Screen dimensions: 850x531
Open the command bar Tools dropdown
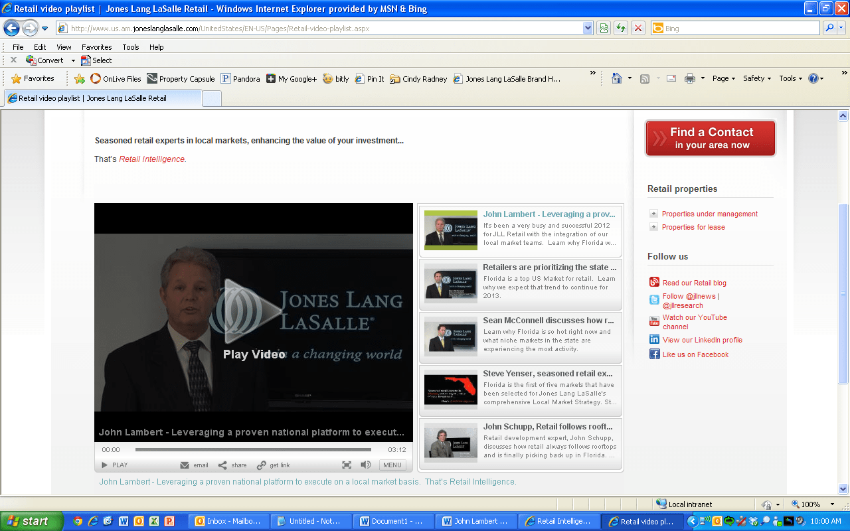pyautogui.click(x=791, y=78)
